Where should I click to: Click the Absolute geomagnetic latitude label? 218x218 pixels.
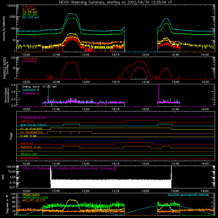188,195
